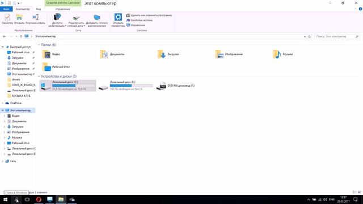Click Управление in the Система ribbon group

click(136, 25)
